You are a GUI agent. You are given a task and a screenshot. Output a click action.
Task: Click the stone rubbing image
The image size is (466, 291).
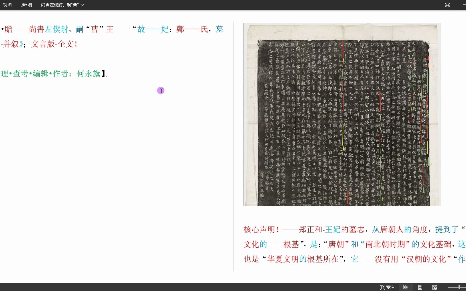click(342, 114)
